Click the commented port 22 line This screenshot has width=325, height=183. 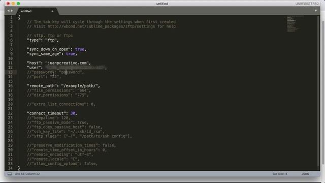pos(44,77)
